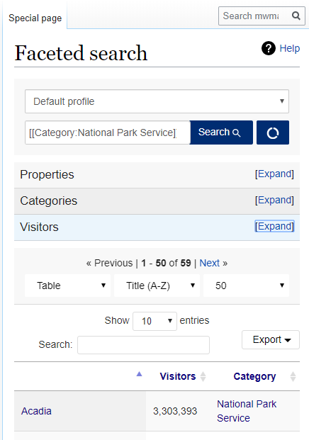Select the Special page tab
This screenshot has height=440, width=309.
(35, 18)
